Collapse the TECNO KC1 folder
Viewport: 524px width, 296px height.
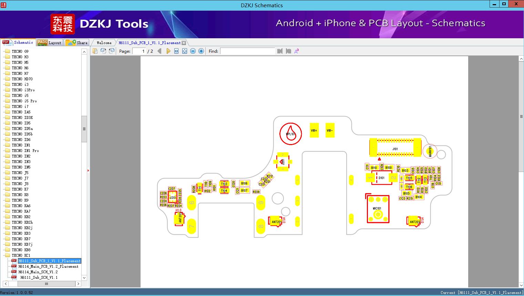(x=21, y=255)
